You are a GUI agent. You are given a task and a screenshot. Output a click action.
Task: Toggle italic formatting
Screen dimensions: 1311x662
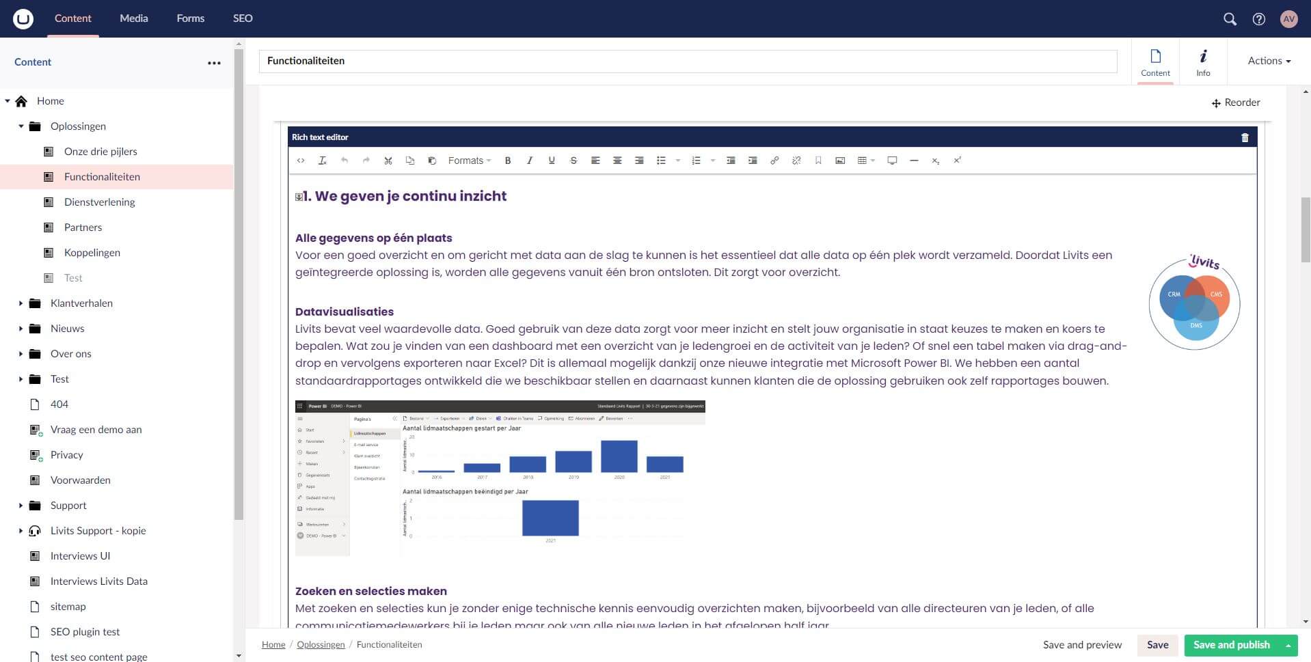(530, 161)
